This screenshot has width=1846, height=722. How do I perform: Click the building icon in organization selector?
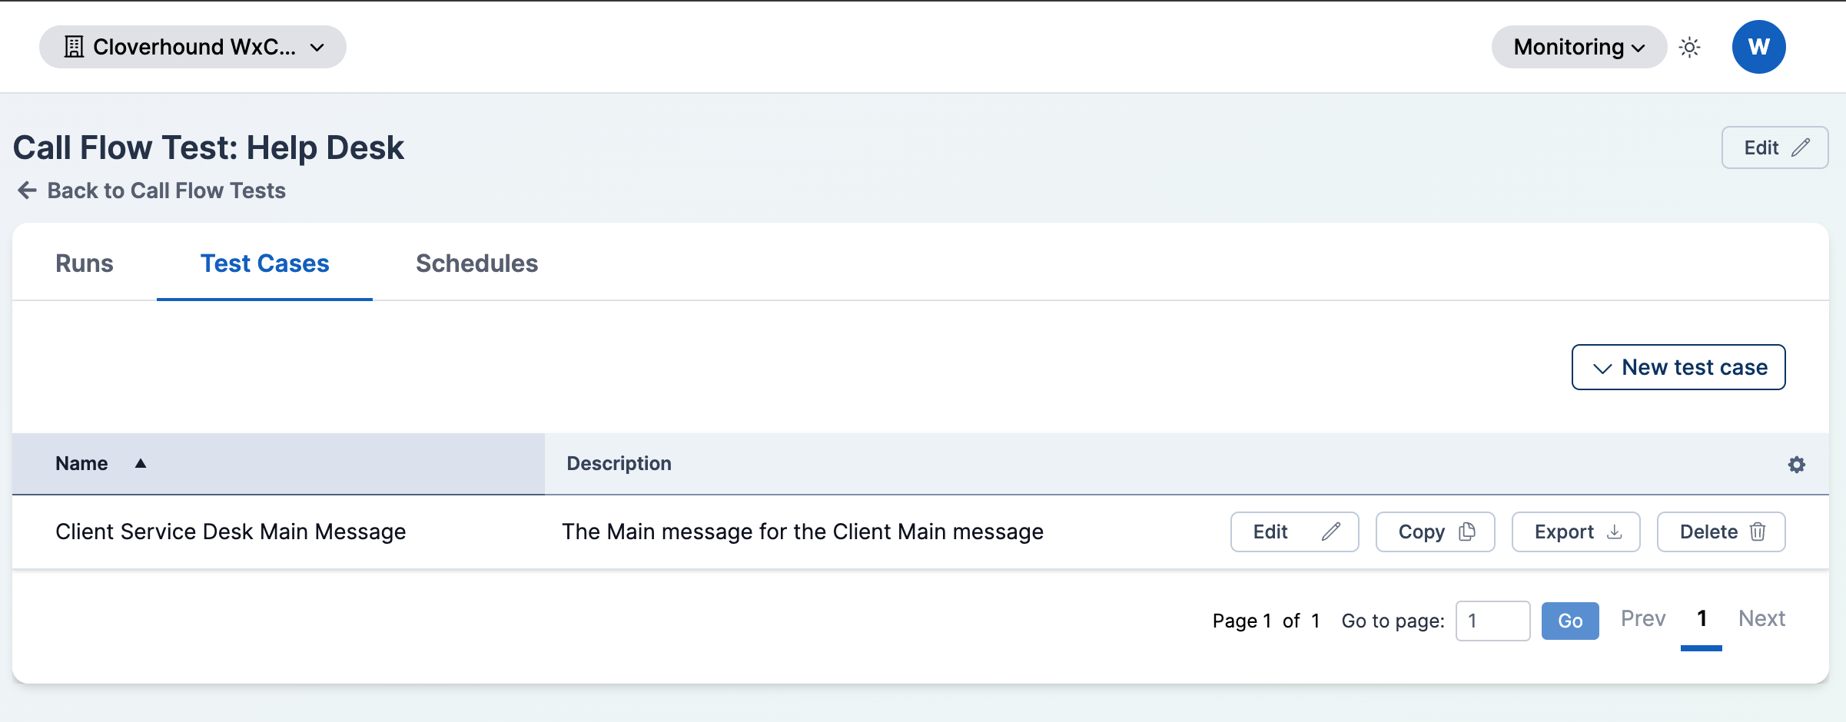pos(74,47)
